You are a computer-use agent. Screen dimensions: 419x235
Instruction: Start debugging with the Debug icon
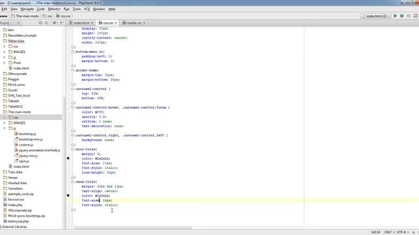(x=402, y=16)
